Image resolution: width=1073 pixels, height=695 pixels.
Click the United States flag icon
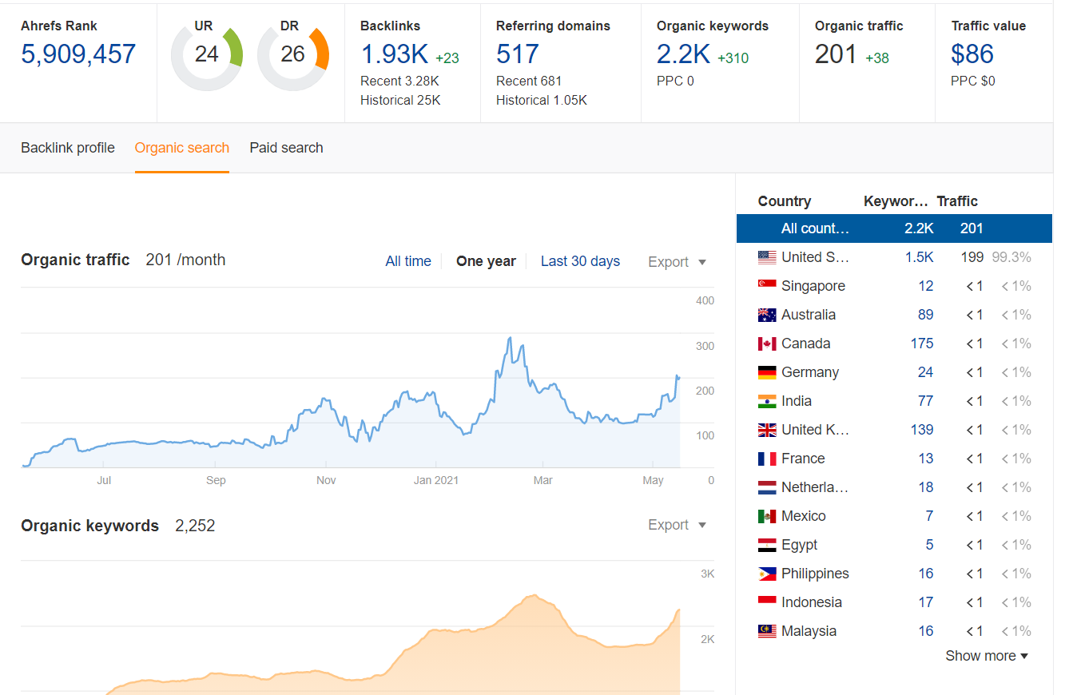[766, 257]
